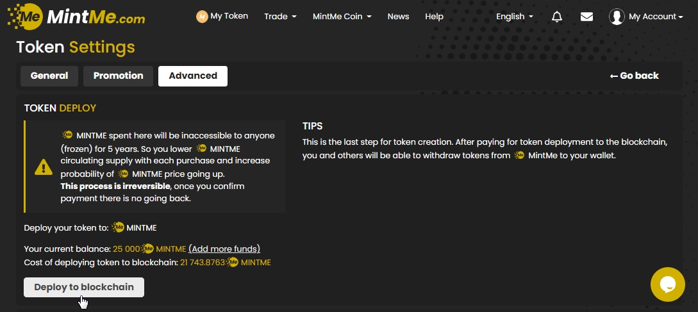Open the yellow chat support bubble
Image resolution: width=698 pixels, height=312 pixels.
pos(667,284)
